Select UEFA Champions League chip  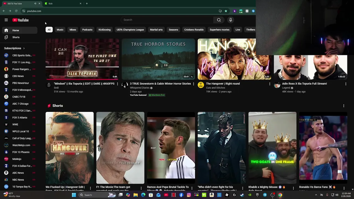130,30
